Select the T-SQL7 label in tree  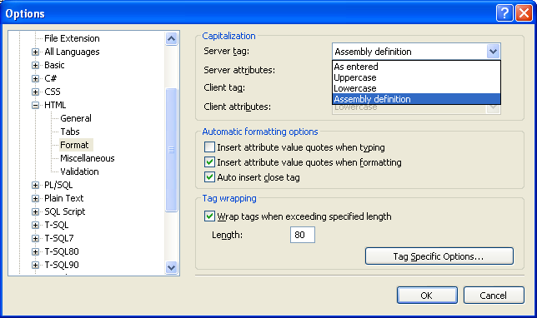(59, 238)
